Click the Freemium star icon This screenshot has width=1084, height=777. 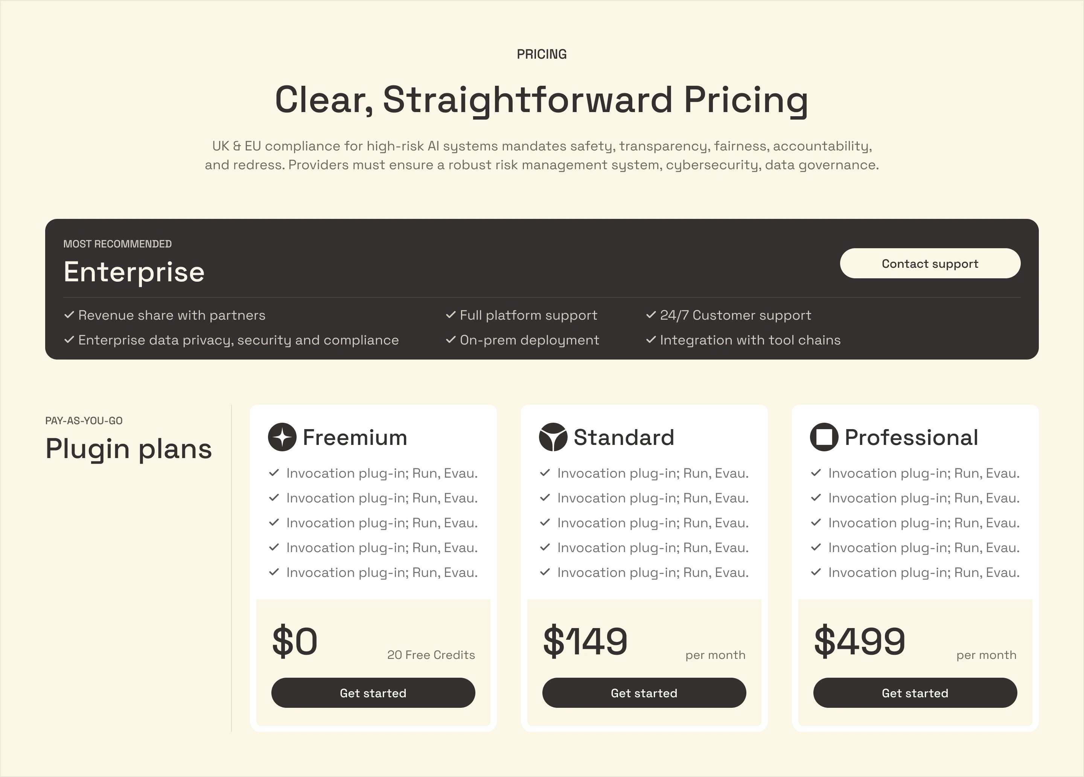tap(282, 437)
